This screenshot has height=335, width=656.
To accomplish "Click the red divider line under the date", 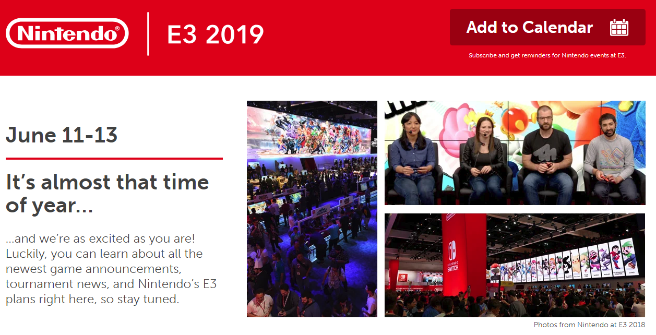I will pyautogui.click(x=114, y=158).
